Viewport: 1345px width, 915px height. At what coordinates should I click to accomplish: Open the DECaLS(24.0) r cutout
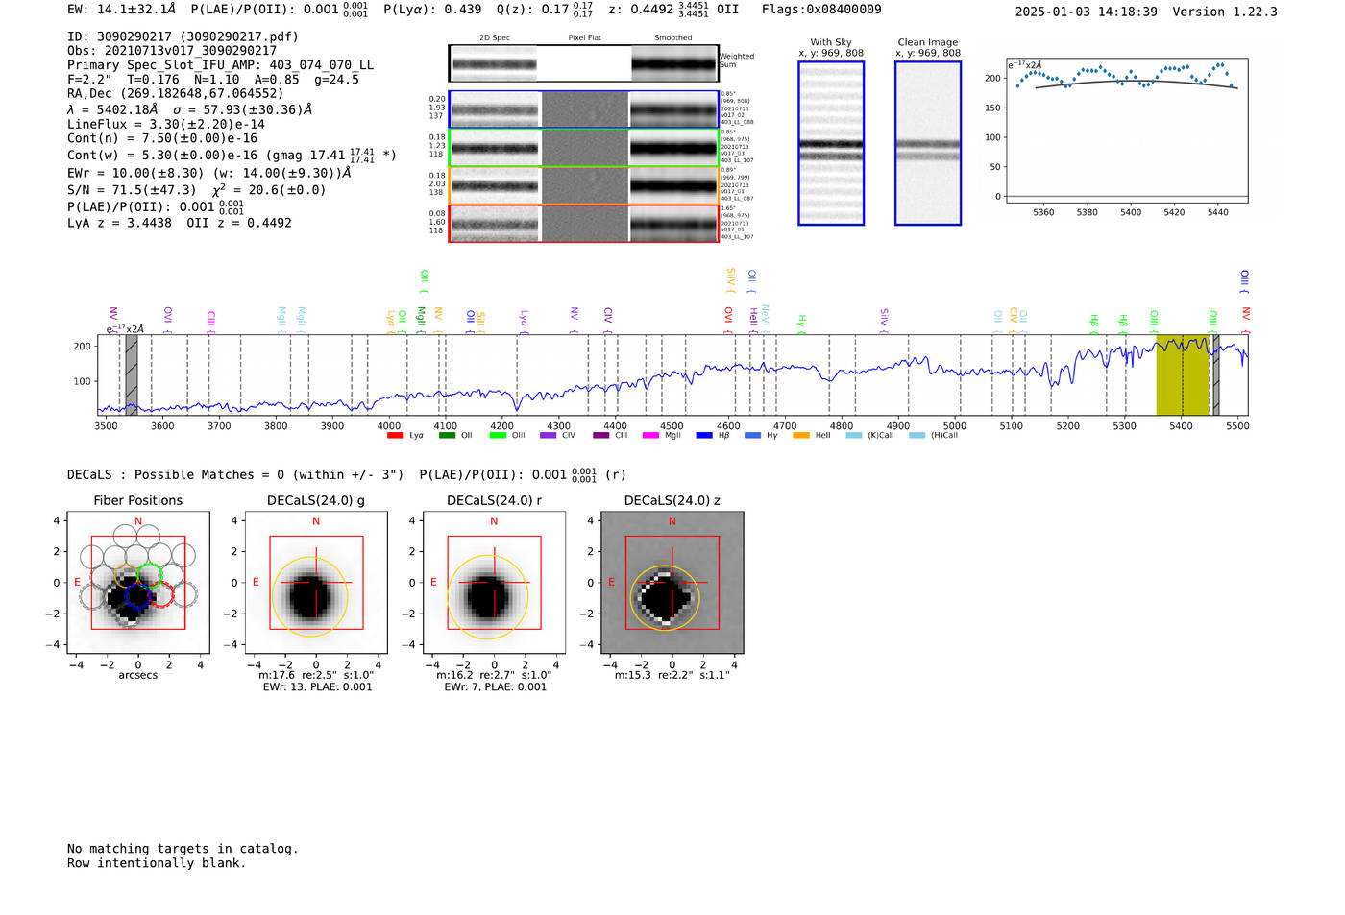pos(494,583)
